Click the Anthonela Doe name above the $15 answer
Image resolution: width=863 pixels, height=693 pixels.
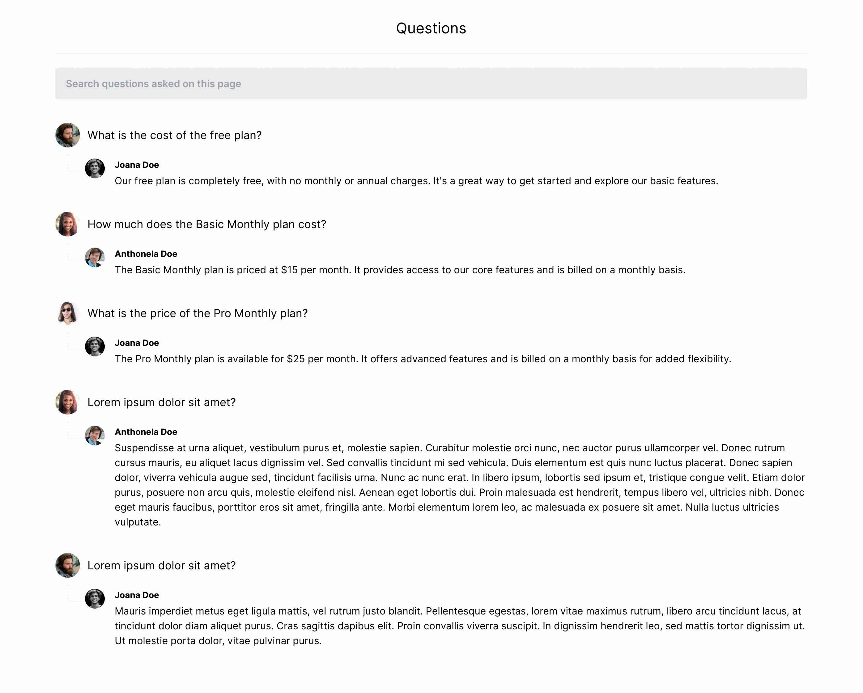click(146, 254)
